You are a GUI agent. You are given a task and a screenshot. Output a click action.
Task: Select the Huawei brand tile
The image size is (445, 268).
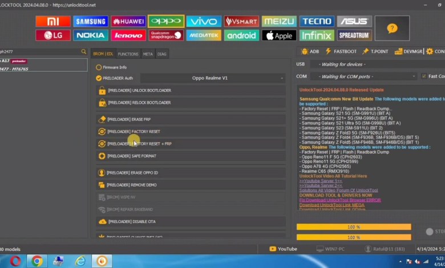pyautogui.click(x=128, y=21)
